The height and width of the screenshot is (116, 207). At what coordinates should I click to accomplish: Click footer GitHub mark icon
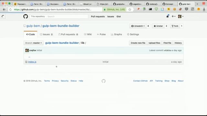pos(103,81)
